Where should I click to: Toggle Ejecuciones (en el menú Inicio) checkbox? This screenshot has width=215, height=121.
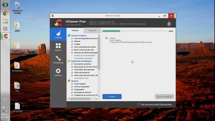tap(72, 67)
